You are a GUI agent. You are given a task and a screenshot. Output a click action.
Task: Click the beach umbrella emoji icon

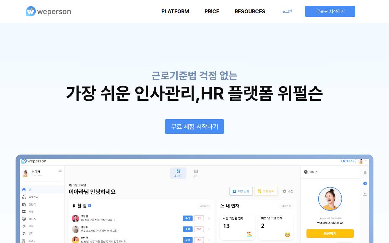click(249, 234)
